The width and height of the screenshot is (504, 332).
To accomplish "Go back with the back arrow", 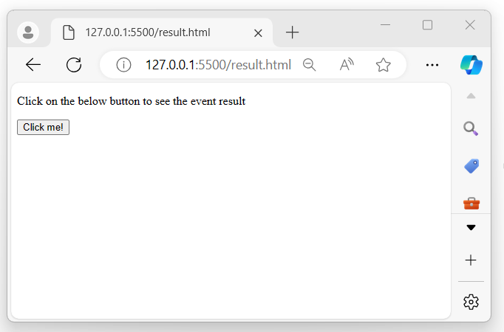I will (x=33, y=65).
